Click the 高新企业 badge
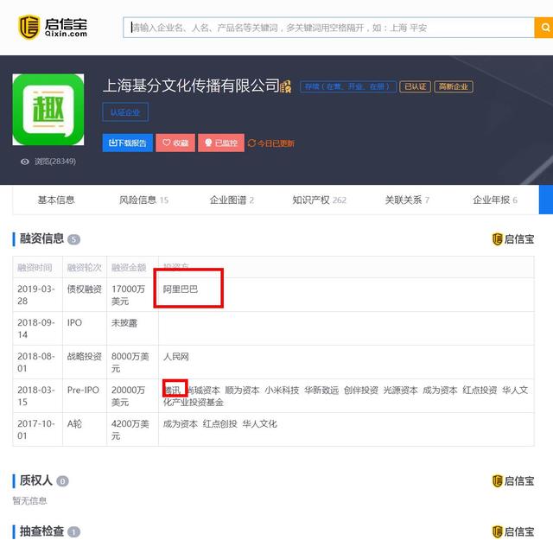 tap(454, 86)
